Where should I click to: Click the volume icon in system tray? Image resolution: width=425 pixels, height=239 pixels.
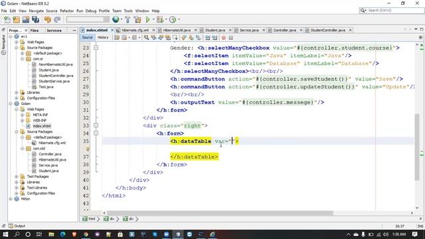[x=386, y=234]
